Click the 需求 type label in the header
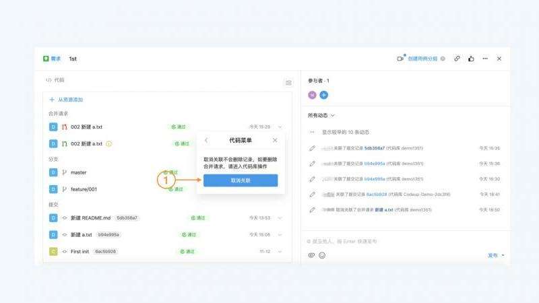The image size is (539, 303). [x=56, y=59]
